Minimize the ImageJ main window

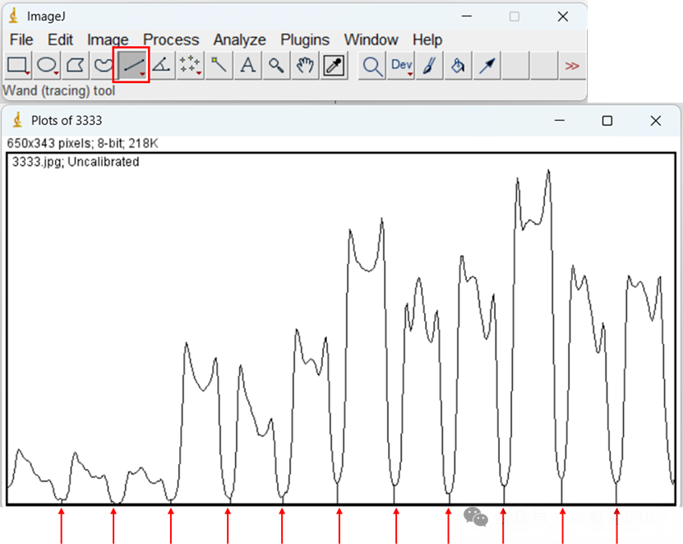467,16
